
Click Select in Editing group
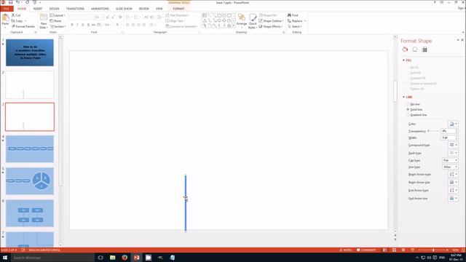(295, 26)
